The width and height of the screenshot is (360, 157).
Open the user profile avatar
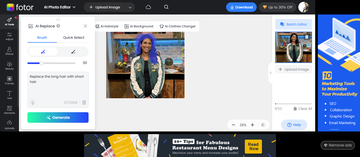tap(303, 7)
